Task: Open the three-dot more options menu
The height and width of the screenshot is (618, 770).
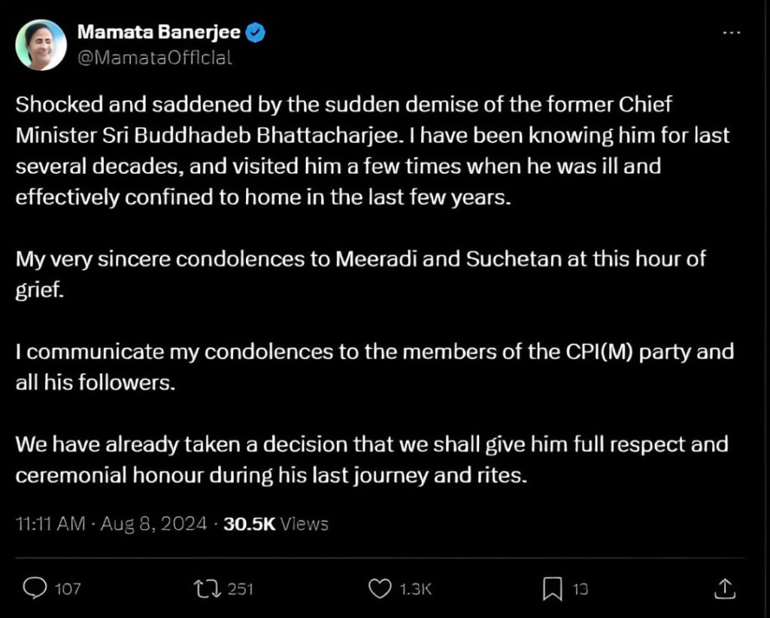Action: (730, 34)
